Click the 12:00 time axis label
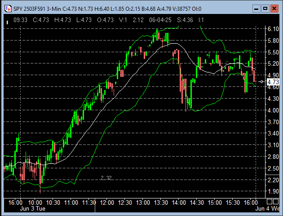This screenshot has height=216, width=283. point(107,202)
